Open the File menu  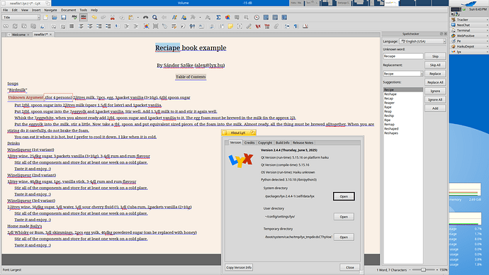coord(5,10)
